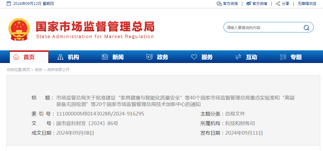Open 官方微信 link

(230, 3)
